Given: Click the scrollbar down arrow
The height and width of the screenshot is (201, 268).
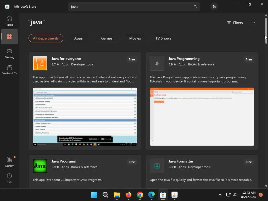Looking at the screenshot, I should (266, 186).
